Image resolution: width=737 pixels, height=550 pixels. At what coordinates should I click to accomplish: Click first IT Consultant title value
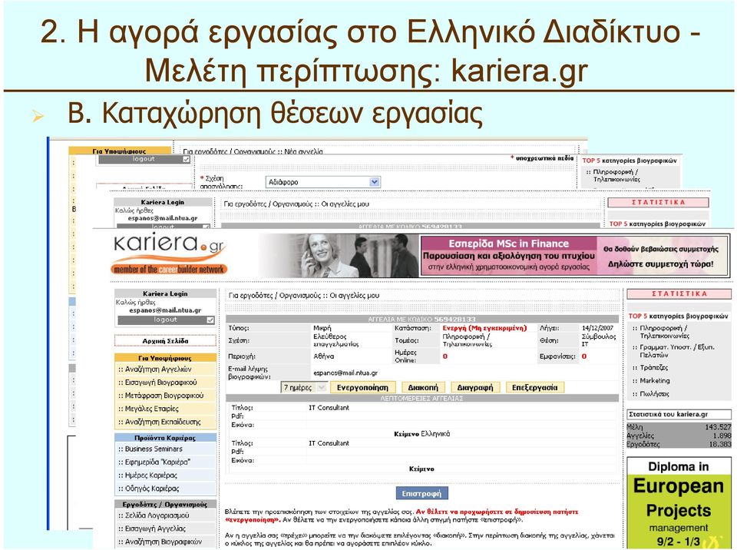point(329,408)
